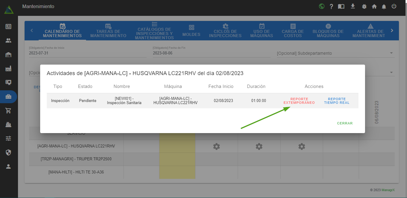Image resolution: width=407 pixels, height=198 pixels.
Task: Click the Fecha de Fin date field
Action: click(211, 53)
